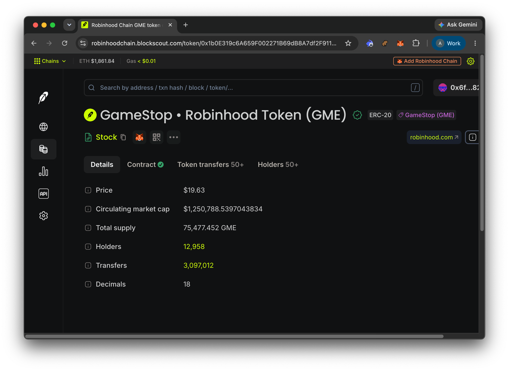Open the Blockchain globe icon in sidebar
The height and width of the screenshot is (371, 509).
click(44, 127)
